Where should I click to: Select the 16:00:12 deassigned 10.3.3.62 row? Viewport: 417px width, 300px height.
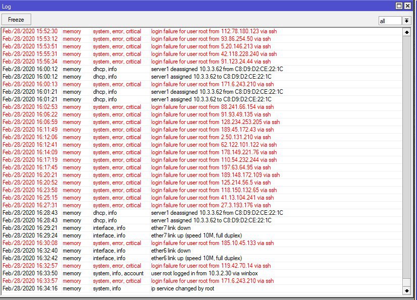[202, 69]
